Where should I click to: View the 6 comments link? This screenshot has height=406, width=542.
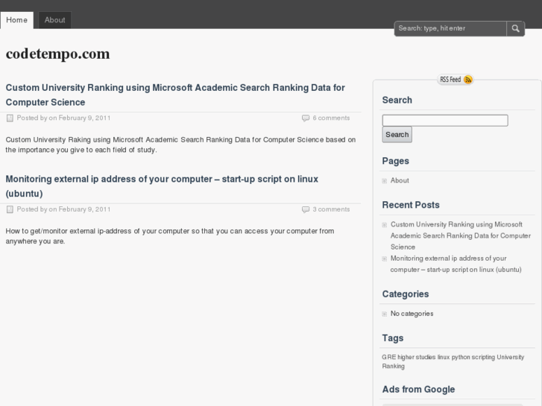(331, 118)
